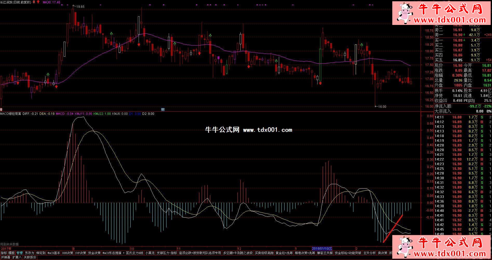The height and width of the screenshot is (260, 492).
Task: Click the 开弹幕 button
Action: 5,257
